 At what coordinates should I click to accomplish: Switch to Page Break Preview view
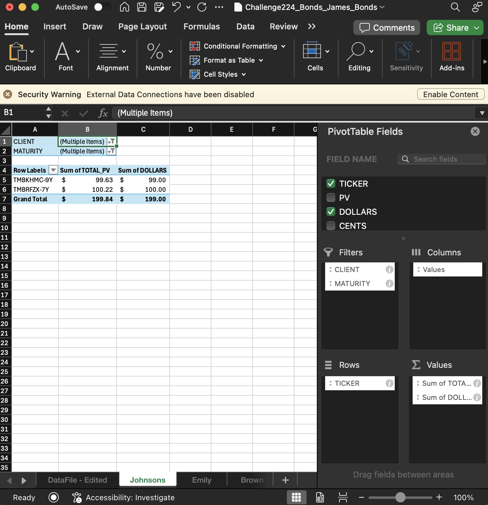tap(343, 497)
